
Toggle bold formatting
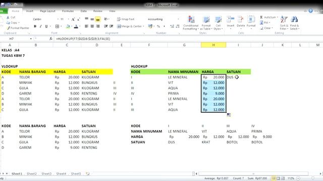pyautogui.click(x=35, y=26)
